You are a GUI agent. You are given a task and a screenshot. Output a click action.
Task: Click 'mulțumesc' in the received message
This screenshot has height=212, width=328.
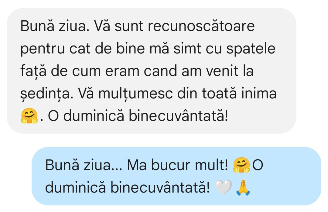pos(135,94)
